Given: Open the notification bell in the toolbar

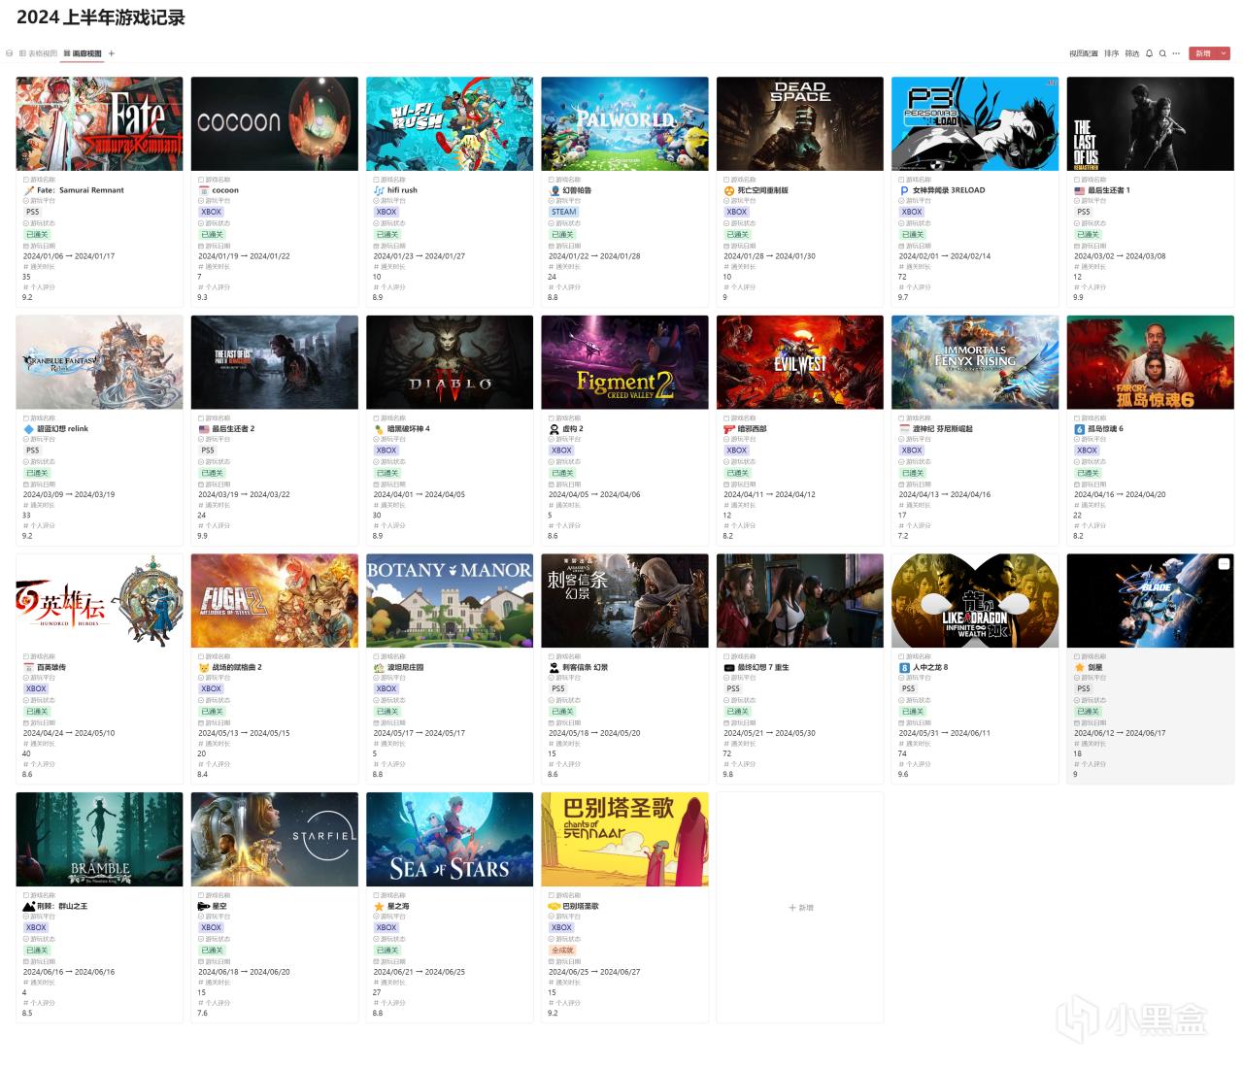Looking at the screenshot, I should [x=1150, y=53].
